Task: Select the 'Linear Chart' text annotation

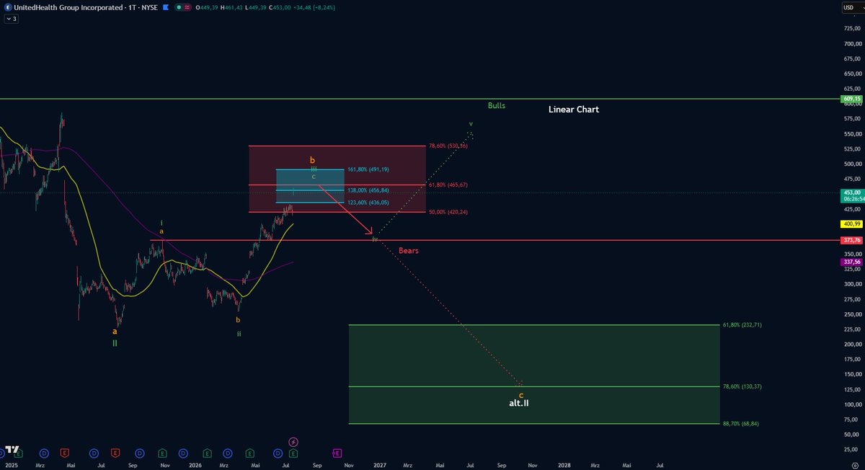Action: [x=573, y=110]
